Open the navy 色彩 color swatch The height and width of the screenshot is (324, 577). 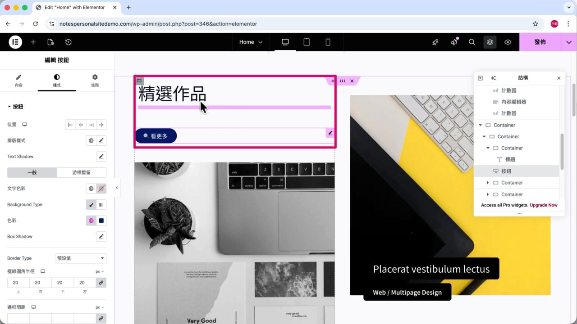click(101, 220)
